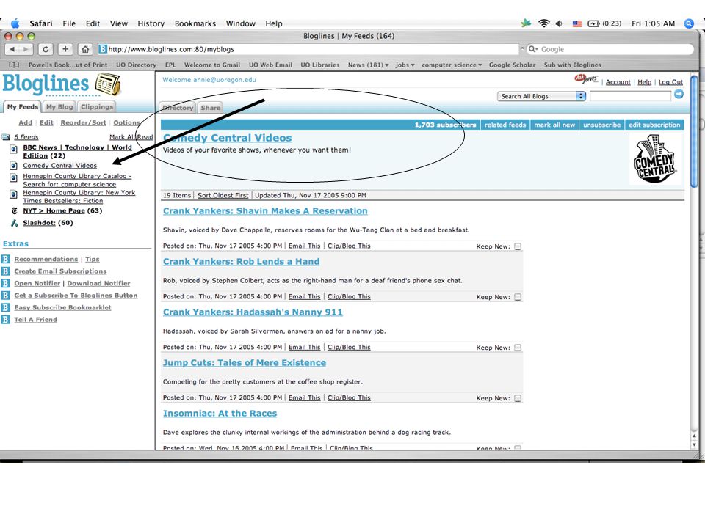Submit search with blue arrow button
The width and height of the screenshot is (705, 528).
click(679, 95)
